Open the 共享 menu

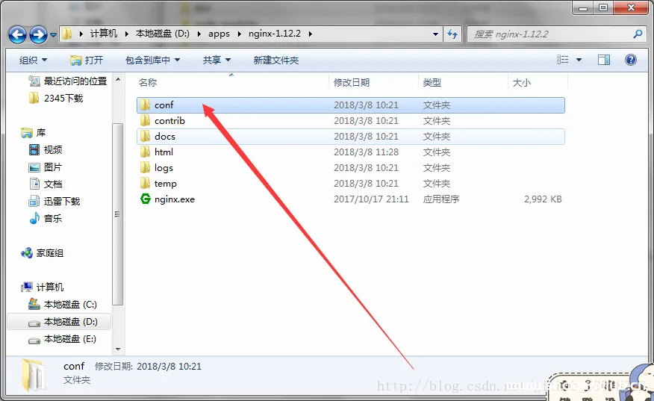pyautogui.click(x=217, y=60)
